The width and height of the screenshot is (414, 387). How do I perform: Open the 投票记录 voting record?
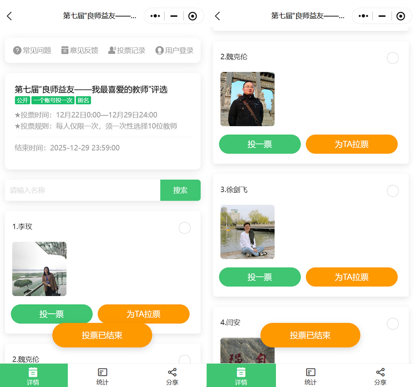(127, 50)
